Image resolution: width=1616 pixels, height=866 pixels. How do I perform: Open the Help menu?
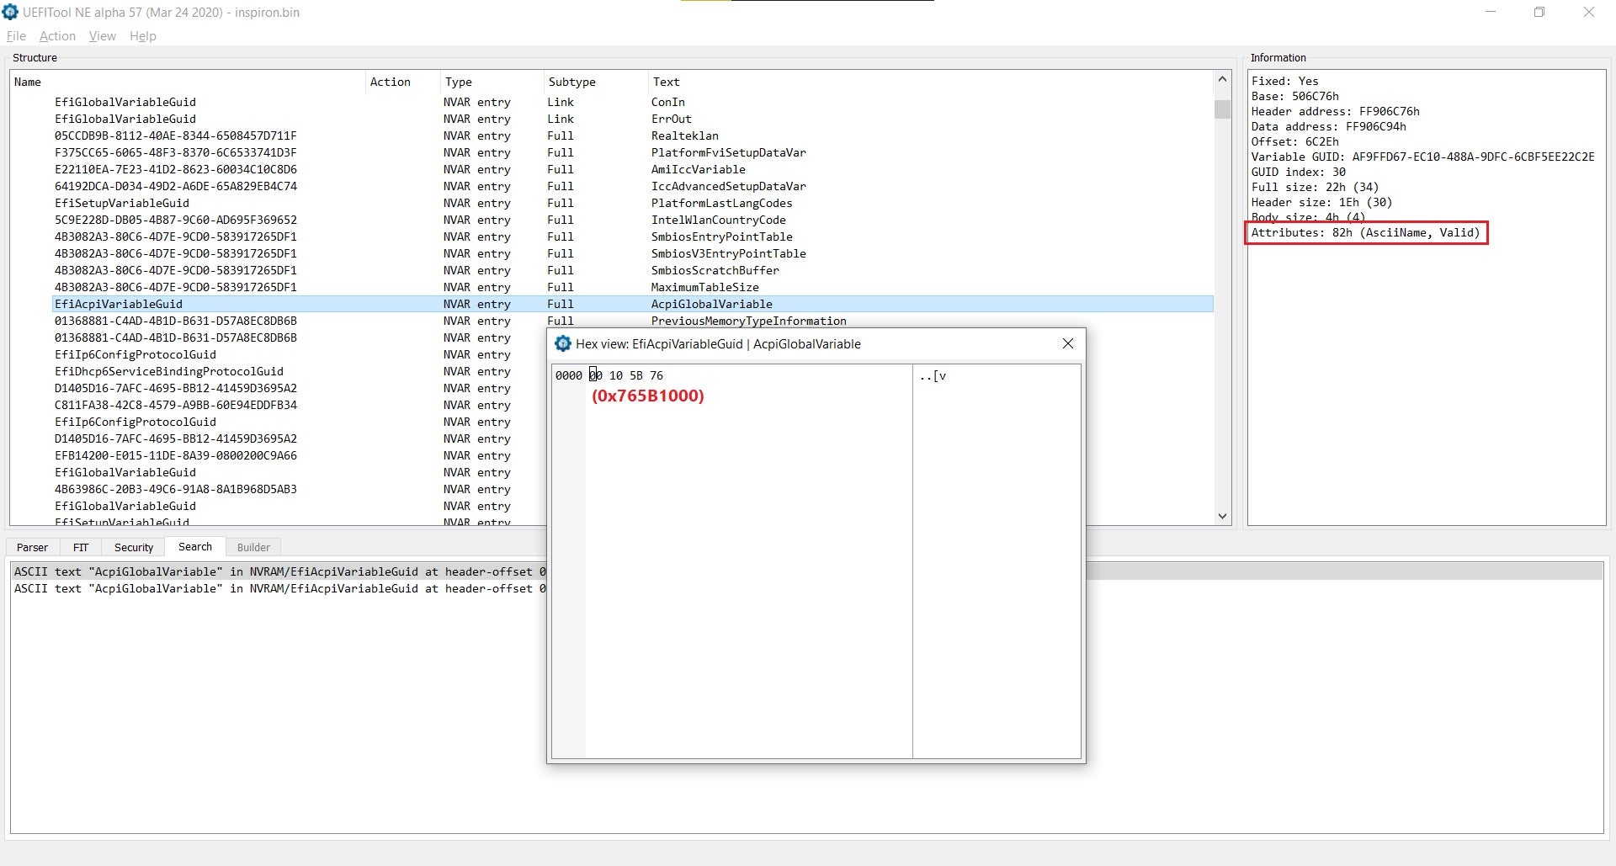pos(142,36)
